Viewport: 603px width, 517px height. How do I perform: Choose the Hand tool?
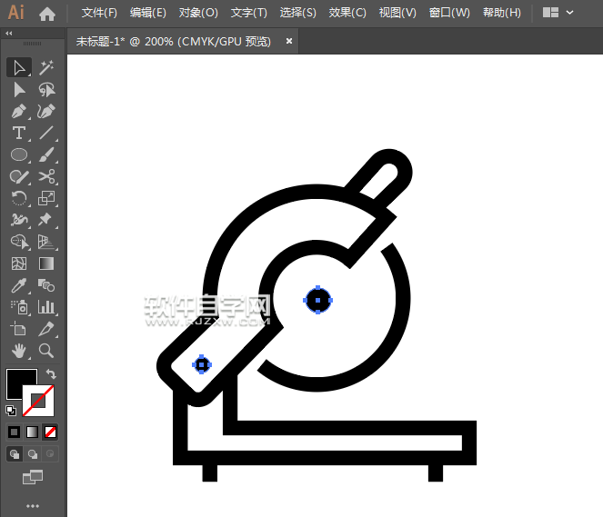tap(19, 350)
